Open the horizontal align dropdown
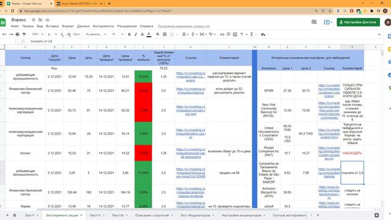The height and width of the screenshot is (220, 391). (x=185, y=34)
